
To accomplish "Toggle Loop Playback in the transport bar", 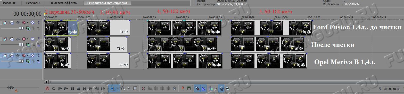I will (x=54, y=88).
